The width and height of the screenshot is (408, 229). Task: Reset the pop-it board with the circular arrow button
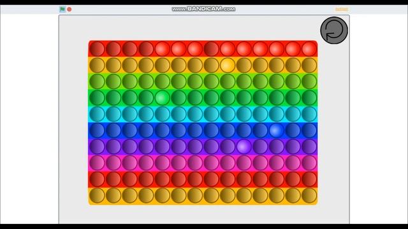click(x=334, y=31)
